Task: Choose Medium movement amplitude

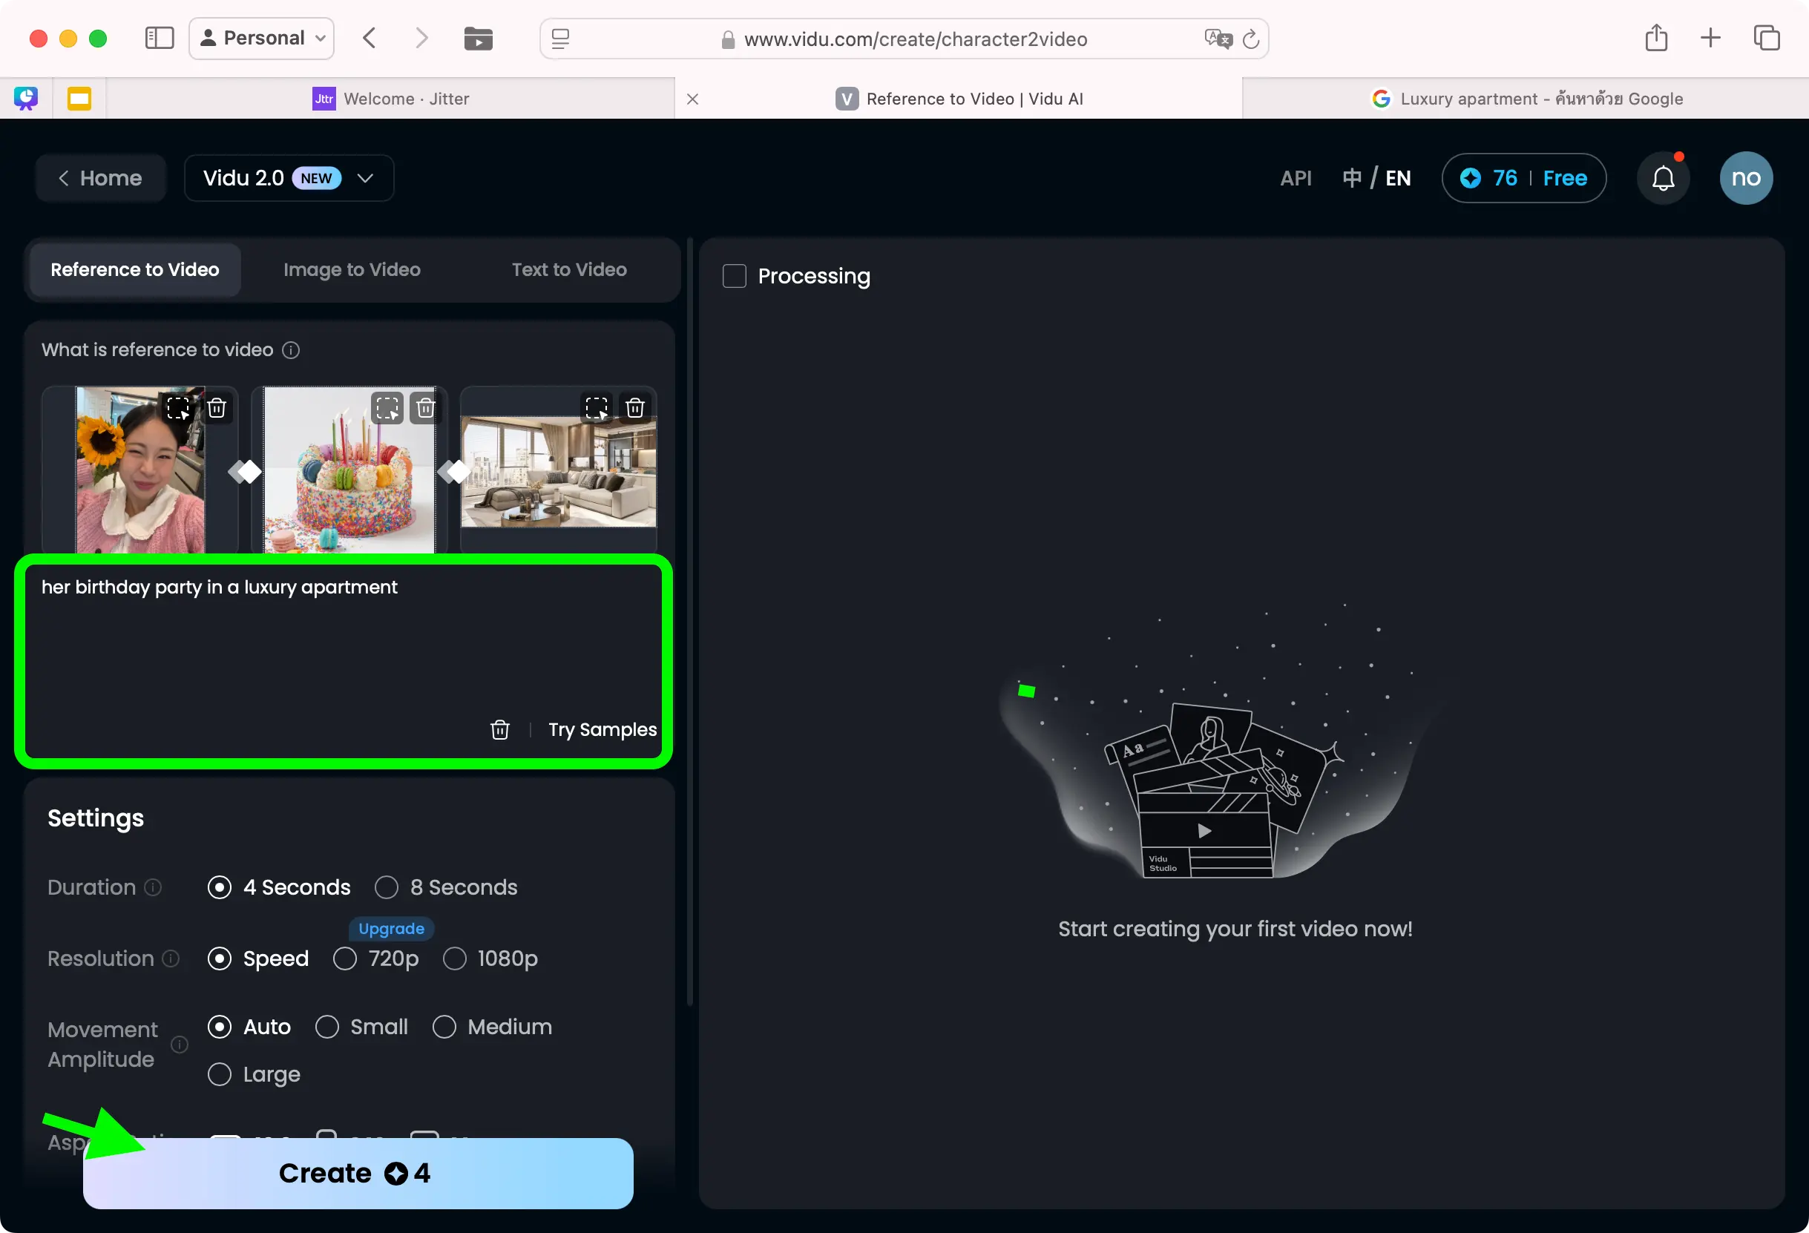Action: (444, 1027)
